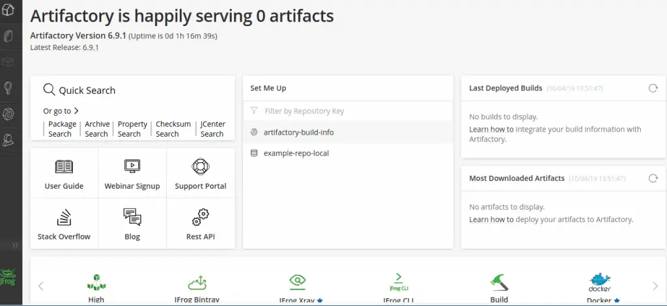Viewport: 667px width, 306px height.
Task: Click 'Set Me Up' heading
Action: click(268, 88)
